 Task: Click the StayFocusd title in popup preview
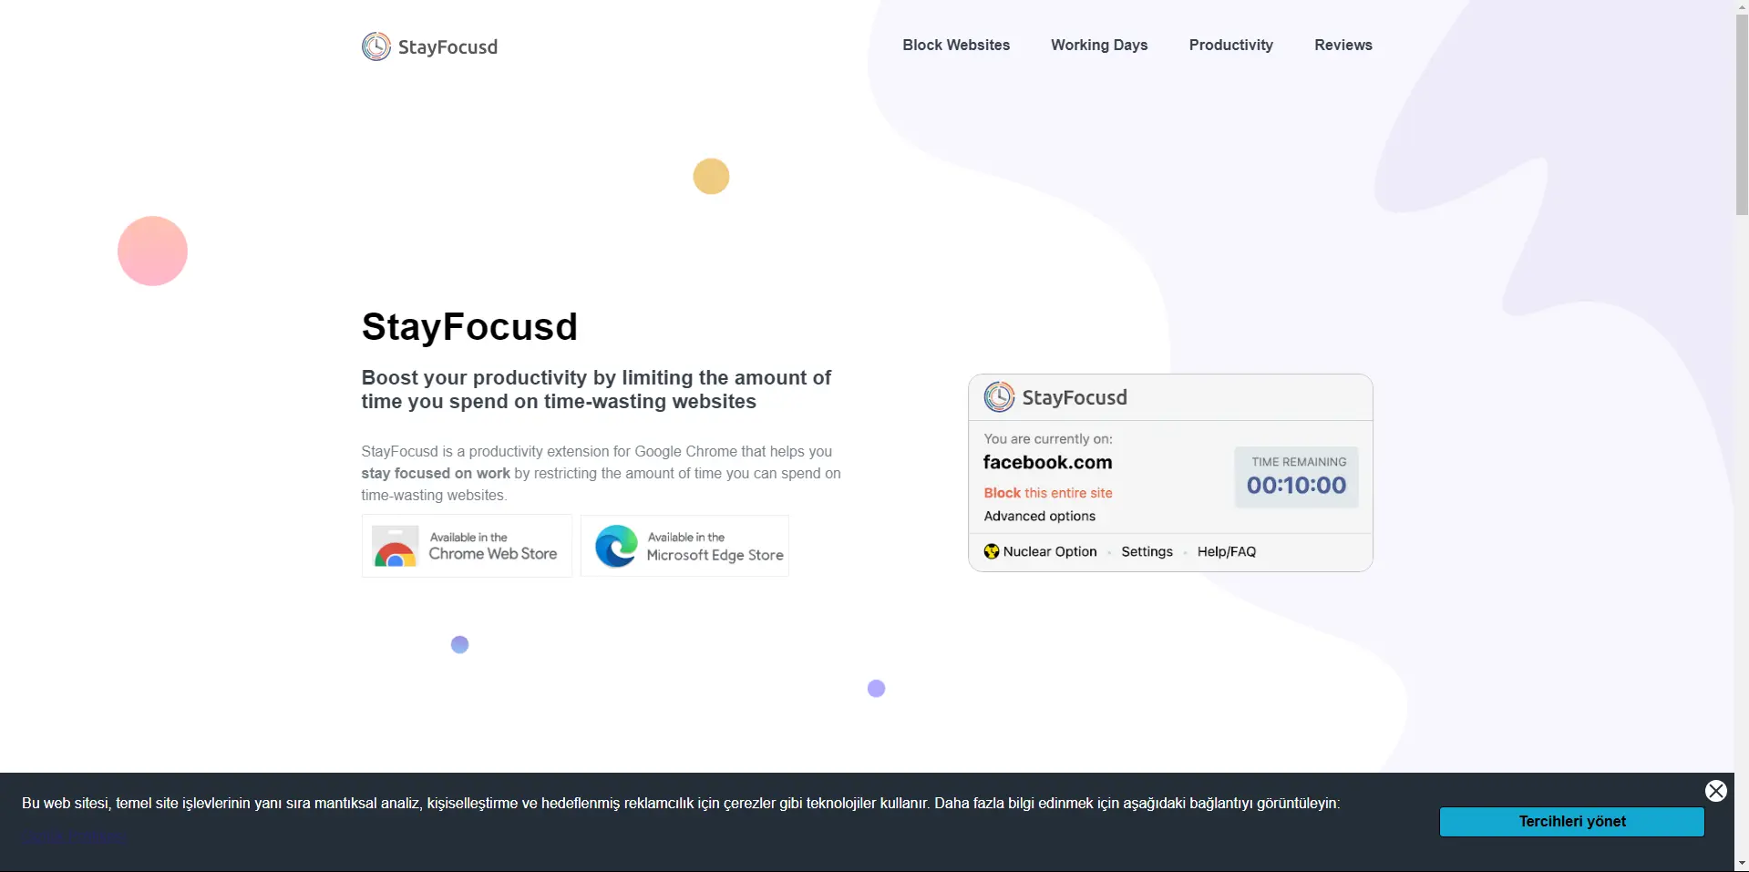[x=1075, y=397]
